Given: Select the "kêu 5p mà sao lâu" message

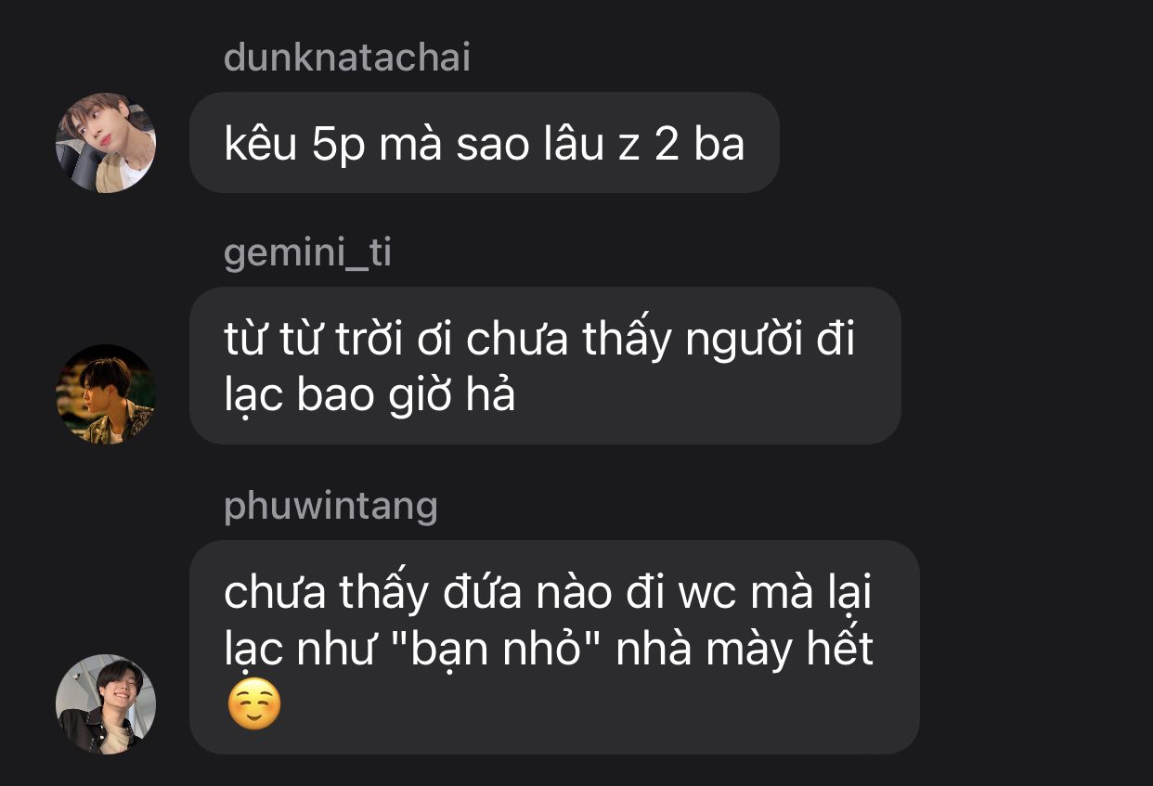Looking at the screenshot, I should [484, 143].
